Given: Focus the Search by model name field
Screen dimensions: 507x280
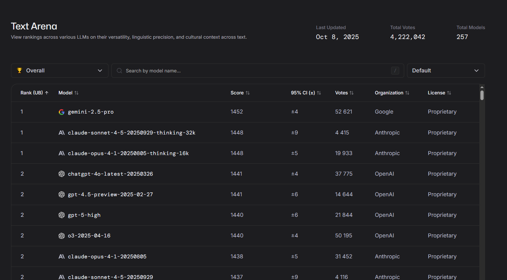Looking at the screenshot, I should (x=258, y=71).
